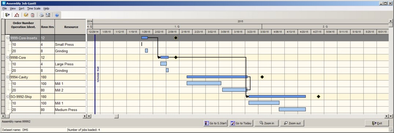The width and height of the screenshot is (394, 133).
Task: Collapse the 9999-Core-Inserts order node
Action: pos(8,38)
